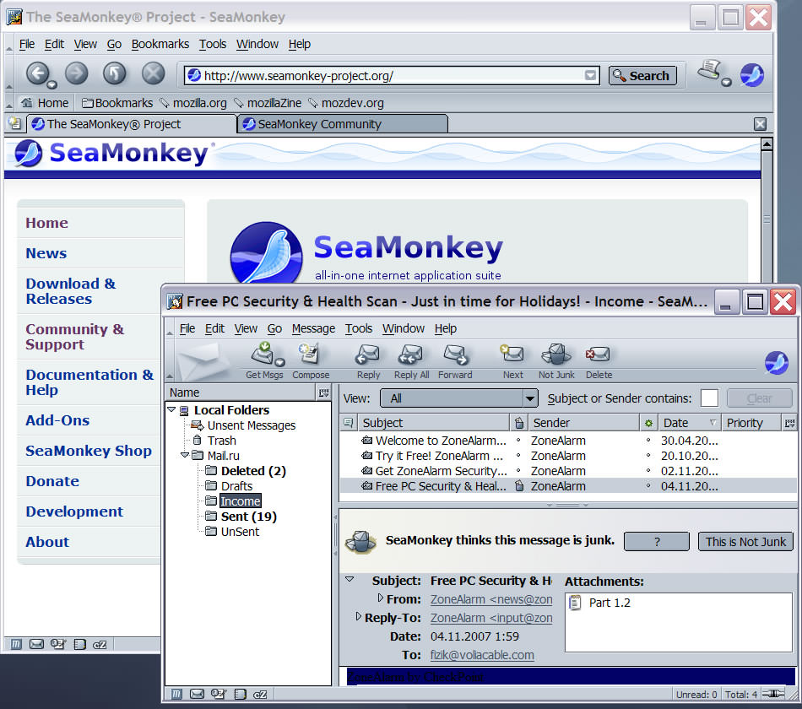Collapse the message header details twisty
The width and height of the screenshot is (802, 709).
(x=350, y=580)
